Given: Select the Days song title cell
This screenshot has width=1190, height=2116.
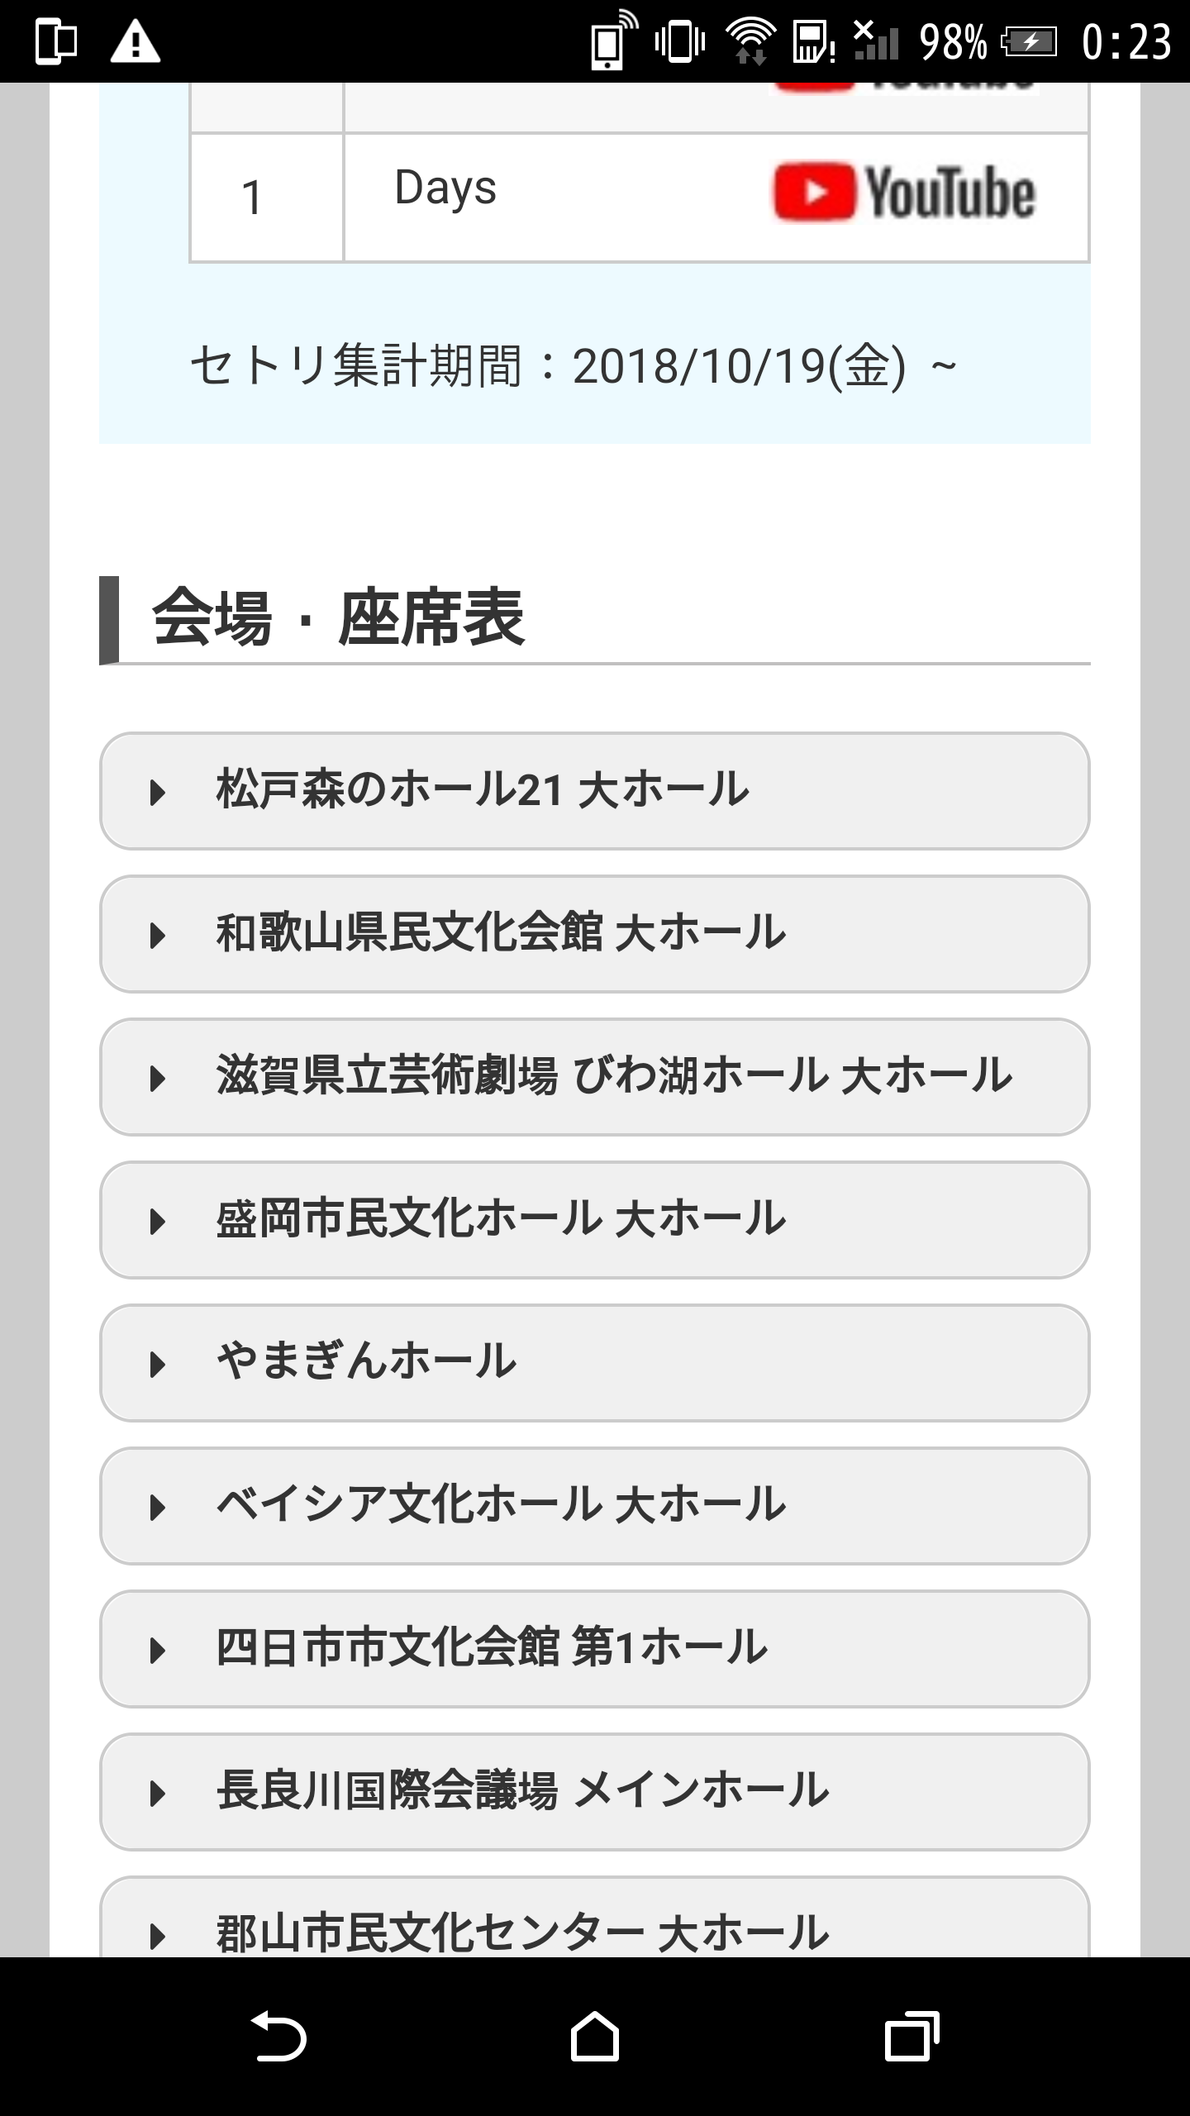Looking at the screenshot, I should pos(446,188).
